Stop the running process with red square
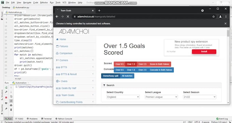This screenshot has width=232, height=123. pos(6,97)
